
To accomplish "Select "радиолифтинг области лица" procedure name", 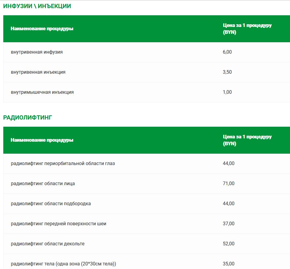I will point(43,184).
